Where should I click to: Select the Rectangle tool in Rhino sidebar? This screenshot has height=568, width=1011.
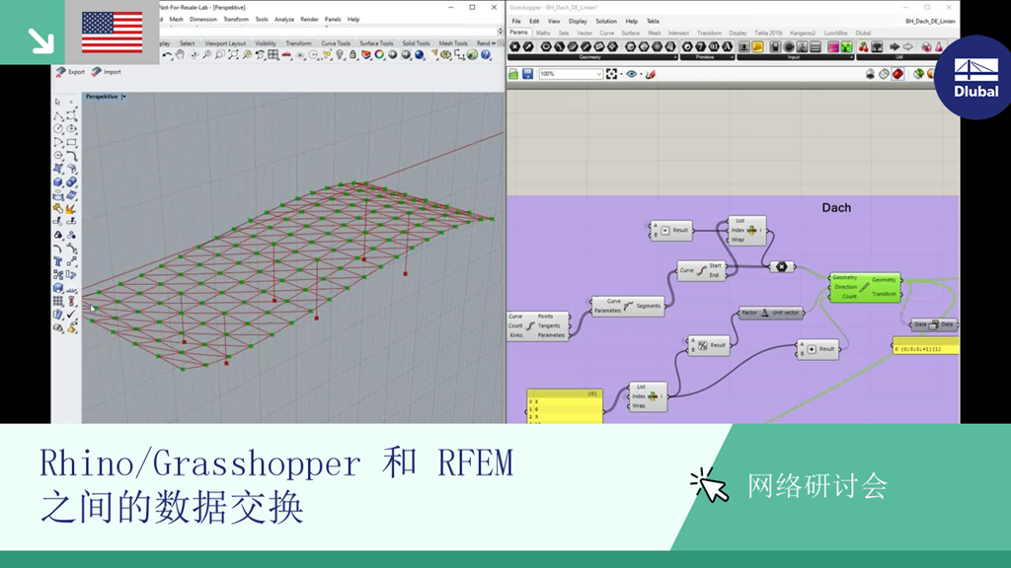(x=71, y=142)
